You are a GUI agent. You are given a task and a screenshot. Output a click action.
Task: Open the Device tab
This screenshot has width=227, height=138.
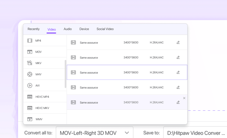point(84,29)
